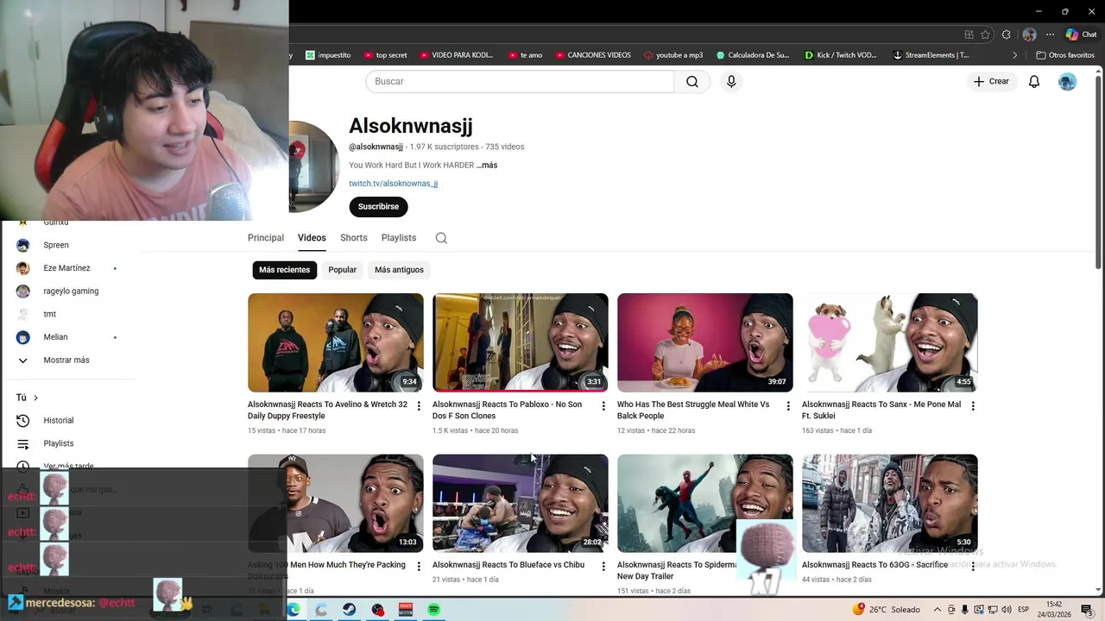Open the impuestito bookmark

328,55
